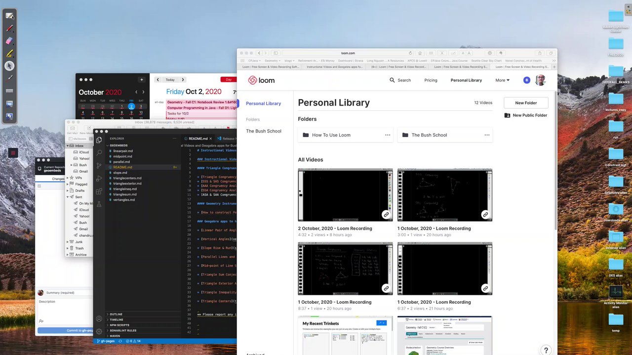Copy link of the 4:32 Loom recording

click(386, 214)
